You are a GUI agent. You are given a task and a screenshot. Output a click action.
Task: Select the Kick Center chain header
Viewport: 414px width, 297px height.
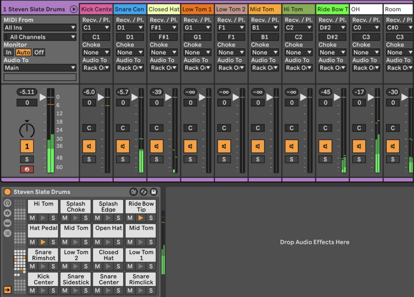(x=96, y=9)
